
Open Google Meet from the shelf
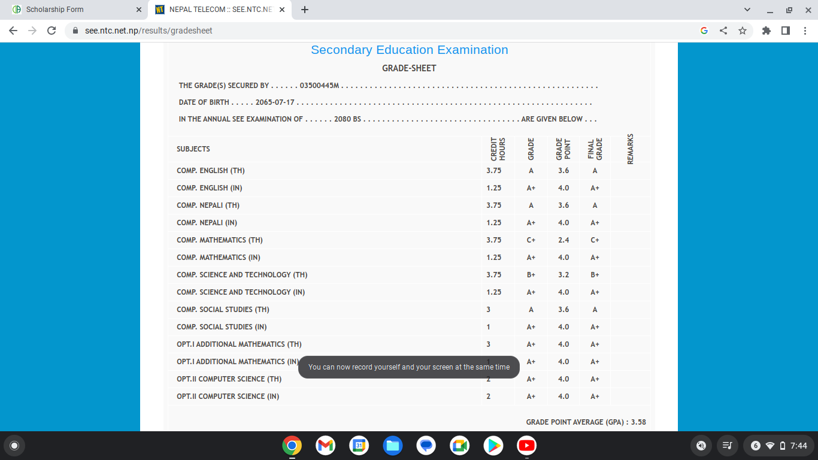[459, 446]
